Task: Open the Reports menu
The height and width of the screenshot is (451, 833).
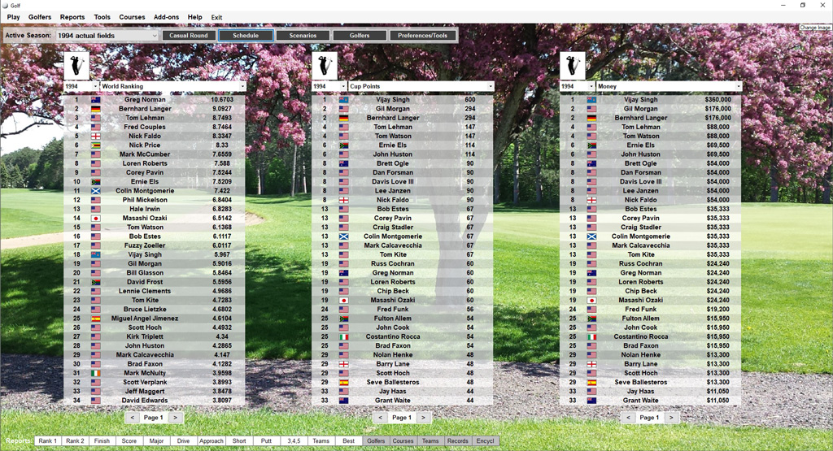Action: [x=72, y=17]
